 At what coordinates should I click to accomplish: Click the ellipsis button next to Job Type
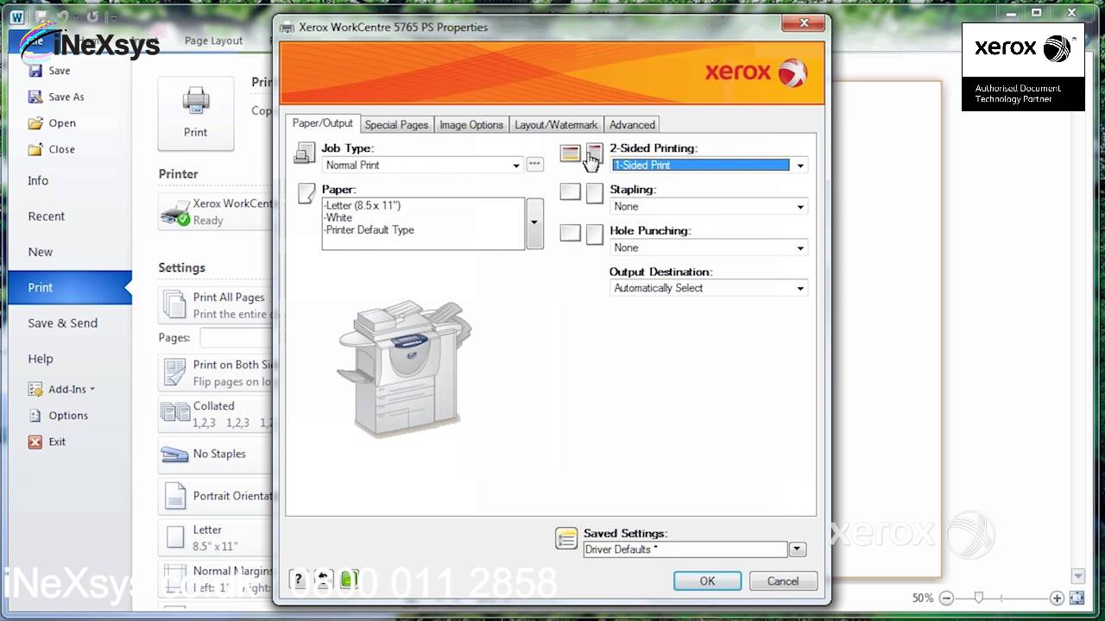coord(534,165)
